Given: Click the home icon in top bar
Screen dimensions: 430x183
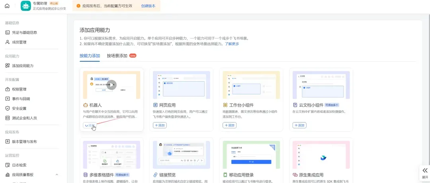Looking at the screenshot, I should (x=7, y=6).
